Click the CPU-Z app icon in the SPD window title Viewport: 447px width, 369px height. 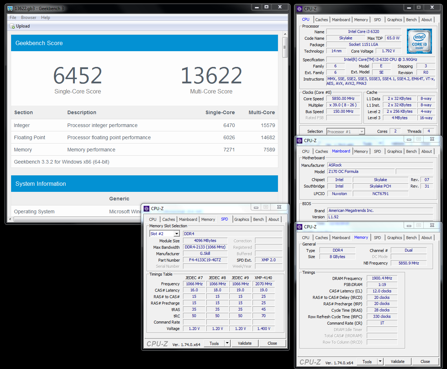click(146, 208)
